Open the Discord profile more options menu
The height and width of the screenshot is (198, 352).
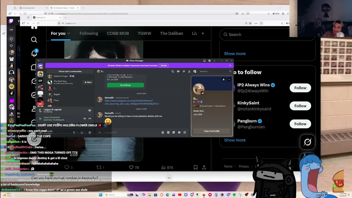tap(229, 79)
